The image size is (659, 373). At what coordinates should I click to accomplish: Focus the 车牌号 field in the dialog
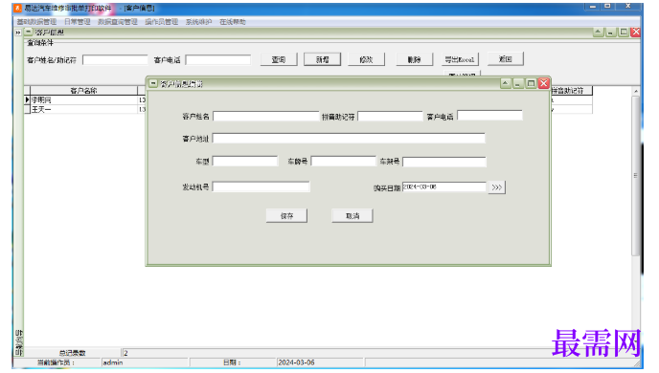(x=343, y=161)
